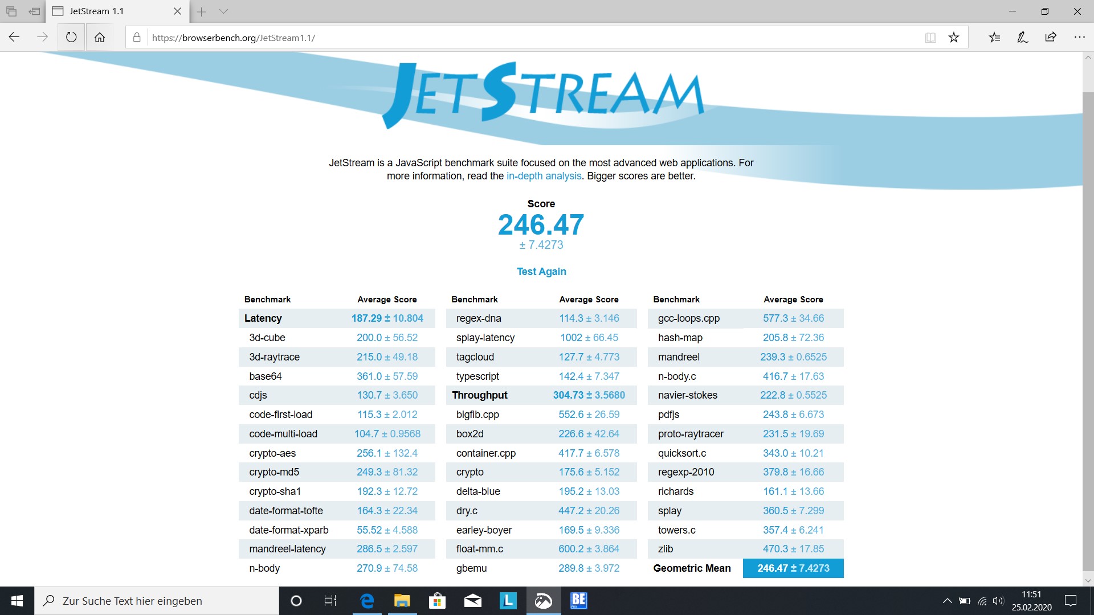This screenshot has height=615, width=1094.
Task: Click the Geometric Mean highlighted score
Action: pyautogui.click(x=793, y=568)
